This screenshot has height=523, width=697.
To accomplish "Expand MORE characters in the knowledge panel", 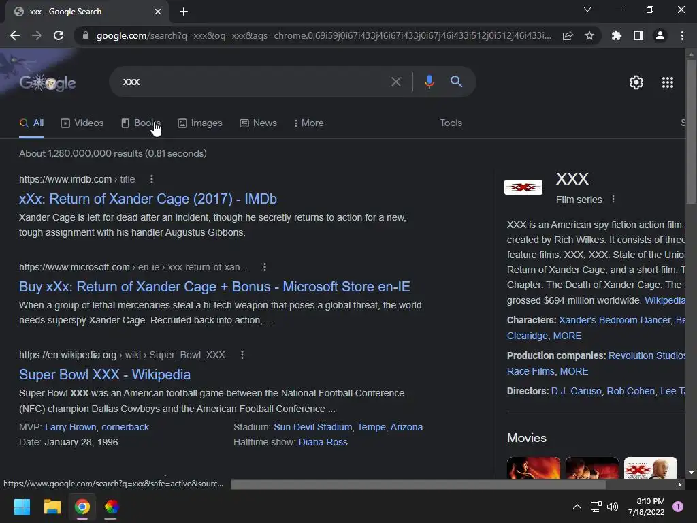I will pyautogui.click(x=567, y=336).
